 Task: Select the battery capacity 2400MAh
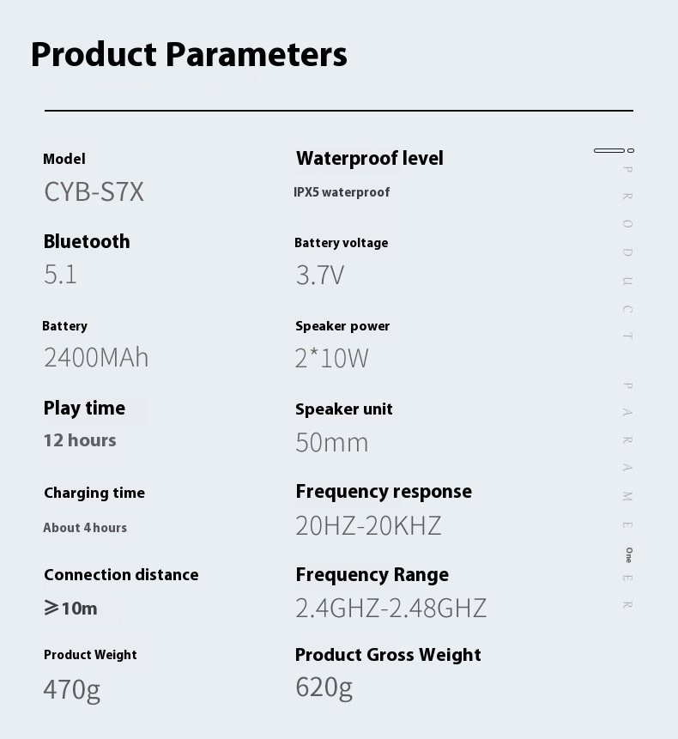coord(96,357)
